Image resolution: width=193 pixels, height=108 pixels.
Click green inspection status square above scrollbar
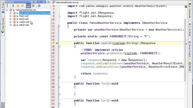pos(186,7)
